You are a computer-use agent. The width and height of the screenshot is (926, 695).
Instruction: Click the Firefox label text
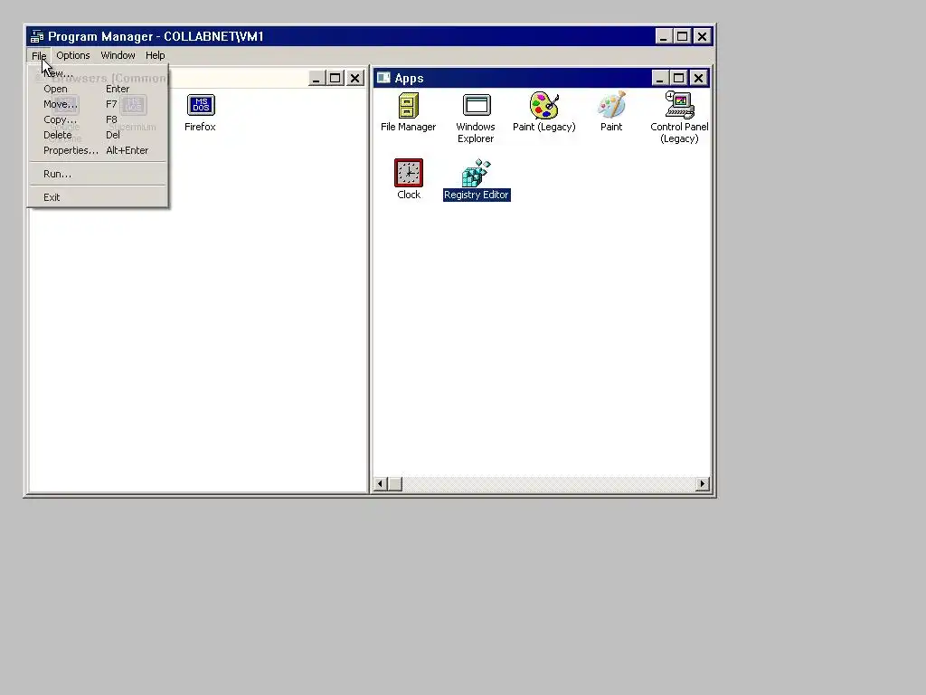pyautogui.click(x=200, y=127)
